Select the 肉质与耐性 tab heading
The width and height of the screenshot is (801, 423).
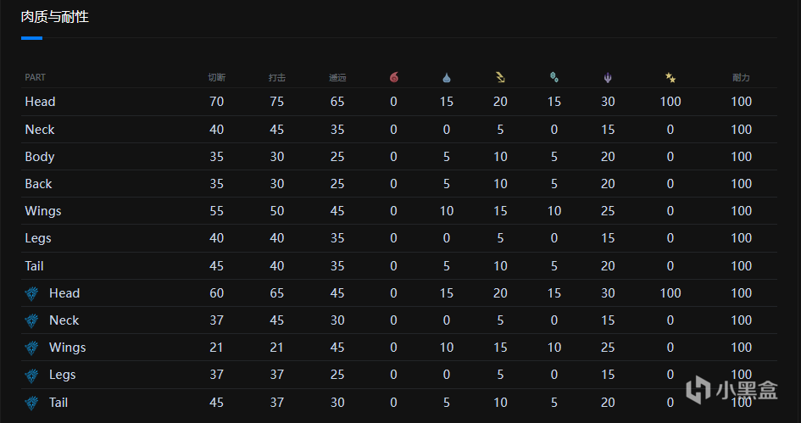(x=54, y=17)
